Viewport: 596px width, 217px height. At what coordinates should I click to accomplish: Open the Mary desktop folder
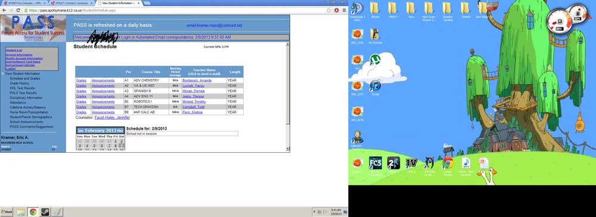[x=411, y=8]
